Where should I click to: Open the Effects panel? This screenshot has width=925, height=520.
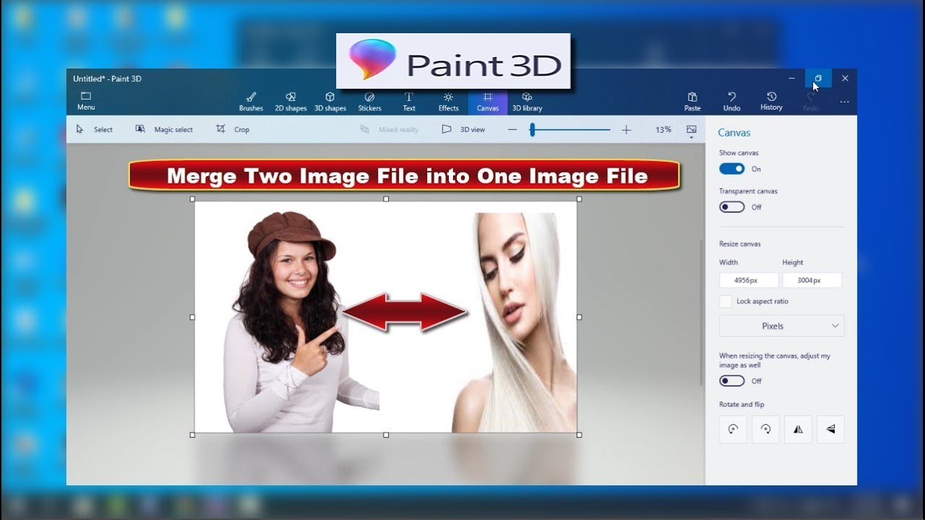[448, 101]
